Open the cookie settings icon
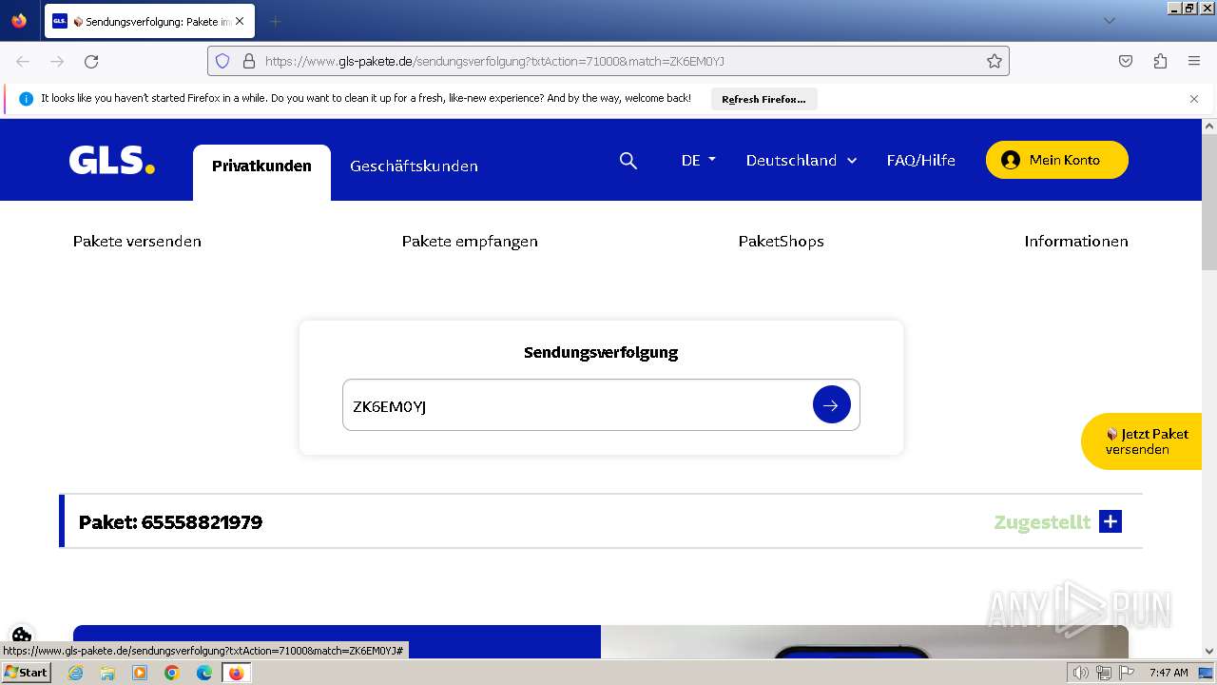 click(22, 635)
